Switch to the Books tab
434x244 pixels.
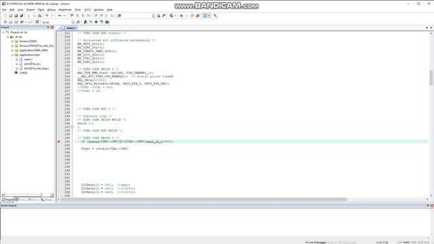click(21, 199)
